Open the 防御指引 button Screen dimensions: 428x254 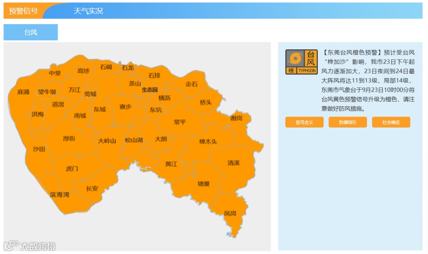(x=348, y=122)
